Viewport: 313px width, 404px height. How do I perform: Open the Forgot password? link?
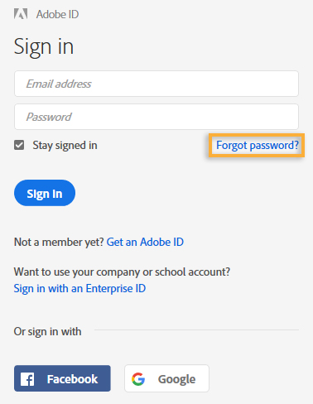click(x=258, y=145)
